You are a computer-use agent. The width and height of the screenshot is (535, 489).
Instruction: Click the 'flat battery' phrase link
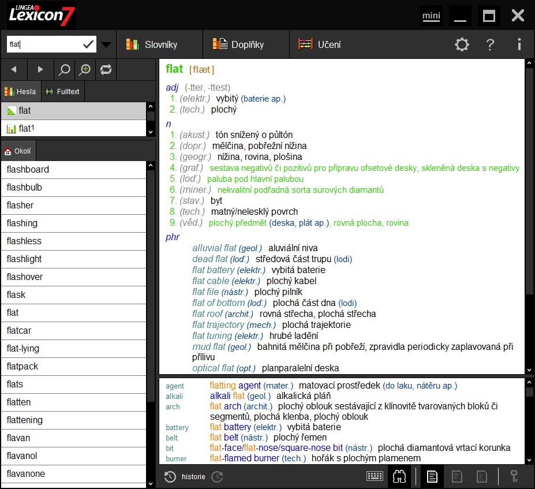pyautogui.click(x=213, y=270)
